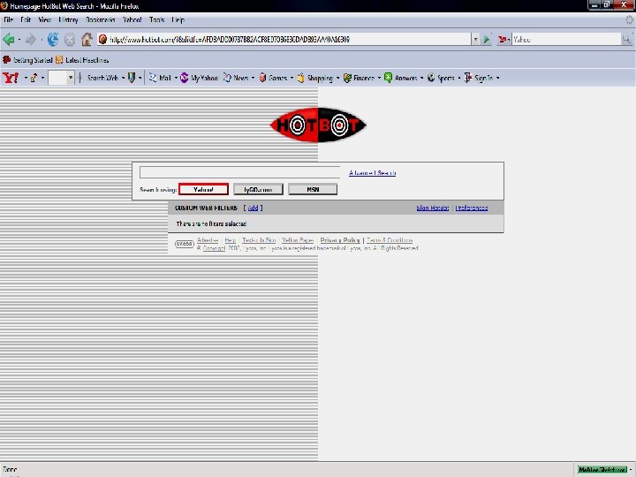Open Finance on the Yahoo toolbar
The height and width of the screenshot is (477, 636).
(359, 78)
